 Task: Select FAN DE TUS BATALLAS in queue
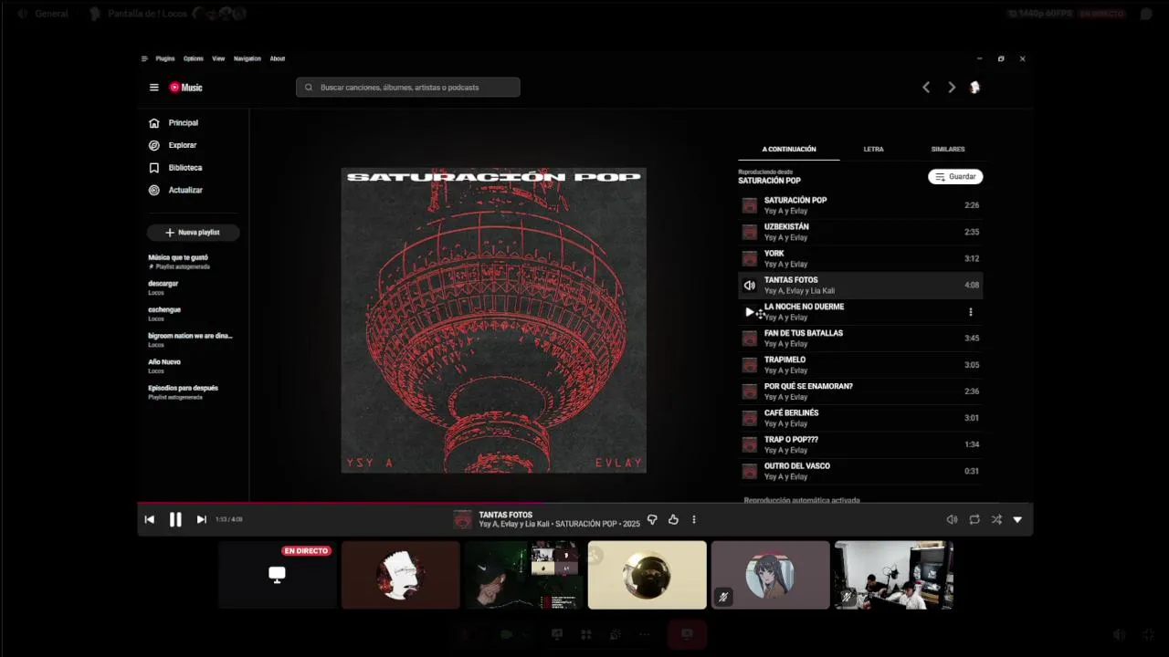point(860,339)
